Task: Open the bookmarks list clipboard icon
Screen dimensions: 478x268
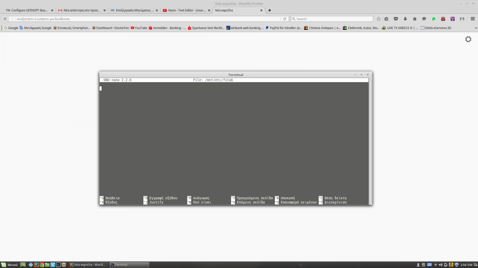Action: pyautogui.click(x=386, y=19)
